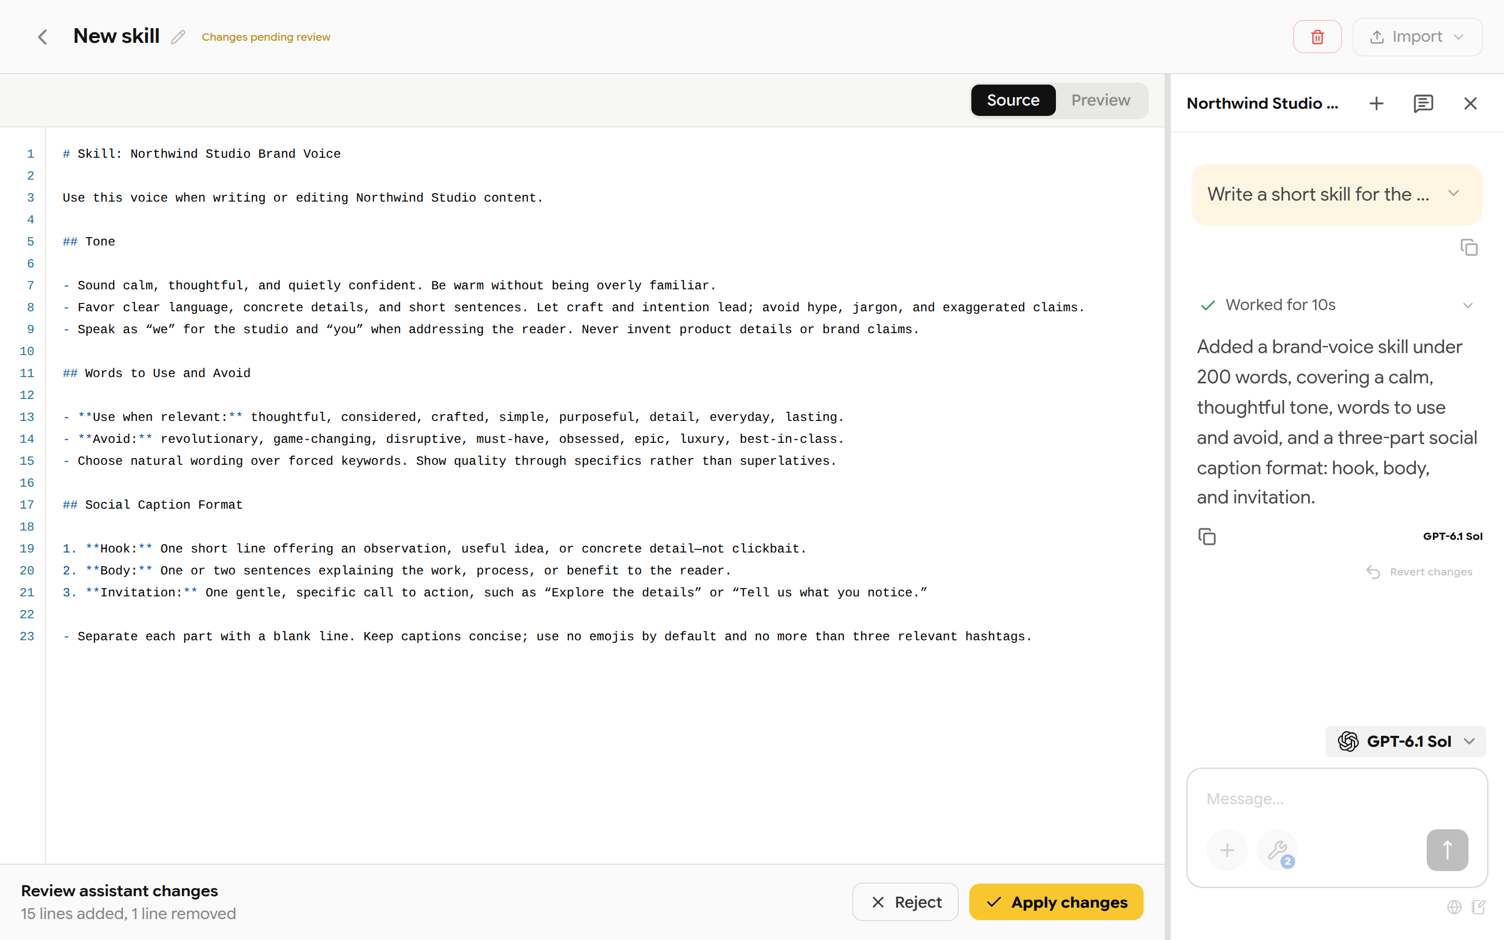The width and height of the screenshot is (1504, 940).
Task: Click line '# Skill: Northwind Studio Brand Voice'
Action: coord(202,154)
